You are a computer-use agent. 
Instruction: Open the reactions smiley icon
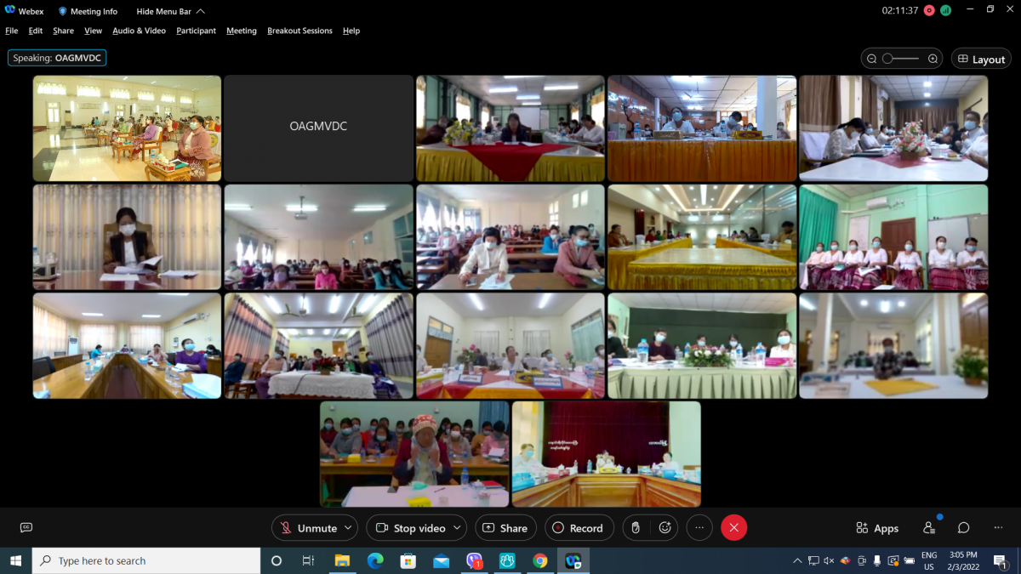pyautogui.click(x=665, y=528)
